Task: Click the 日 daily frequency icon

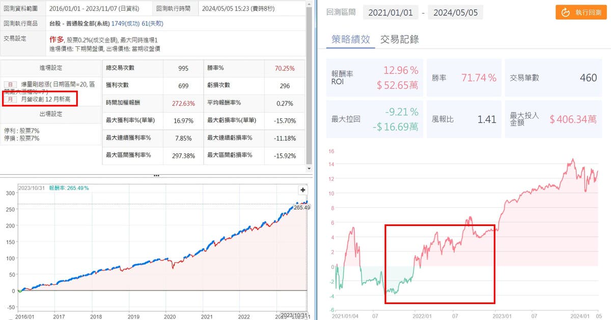Action: tap(10, 84)
